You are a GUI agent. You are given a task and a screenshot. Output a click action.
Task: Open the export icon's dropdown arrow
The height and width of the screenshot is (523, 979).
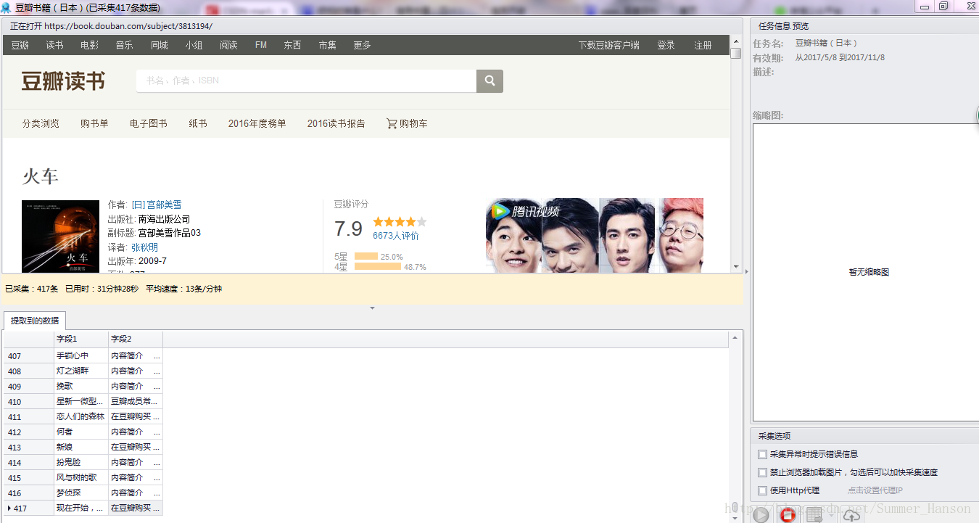tap(831, 516)
